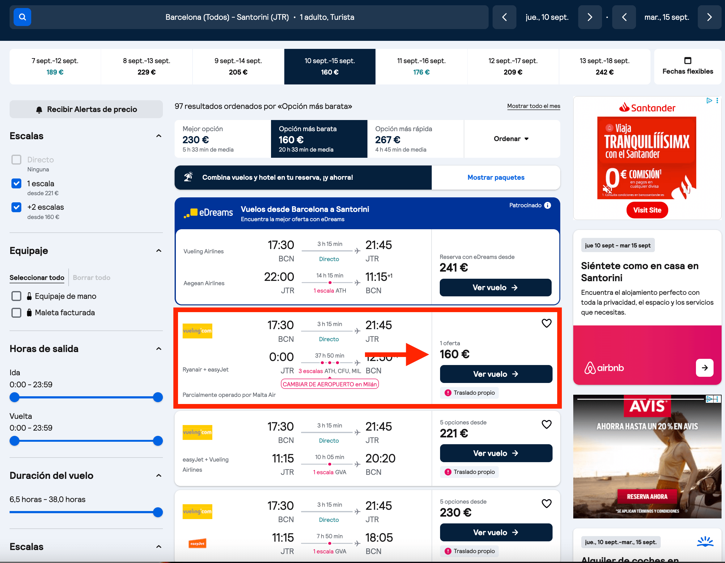Collapse the top Escalas filter section
This screenshot has width=725, height=563.
(159, 135)
